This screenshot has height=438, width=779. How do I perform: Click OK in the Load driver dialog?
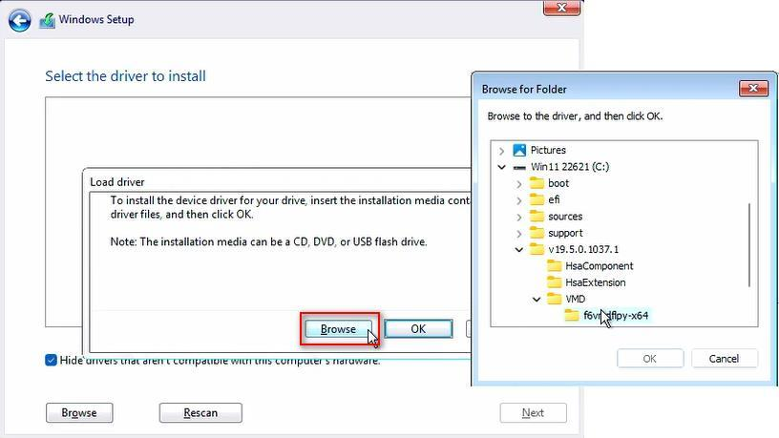click(x=418, y=329)
